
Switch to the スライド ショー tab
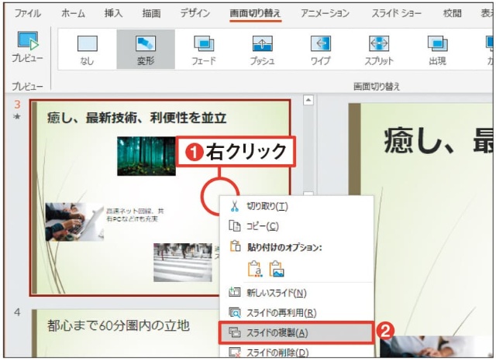pyautogui.click(x=396, y=13)
